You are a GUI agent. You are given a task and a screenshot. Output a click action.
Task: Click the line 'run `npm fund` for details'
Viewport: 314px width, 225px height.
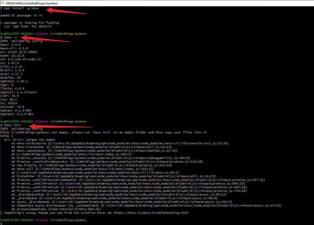tap(28, 26)
